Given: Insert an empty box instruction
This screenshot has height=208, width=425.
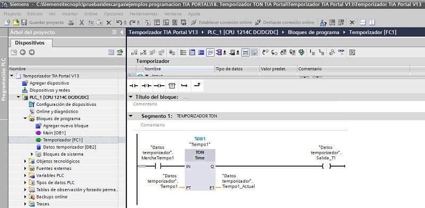Looking at the screenshot, I should click(172, 86).
